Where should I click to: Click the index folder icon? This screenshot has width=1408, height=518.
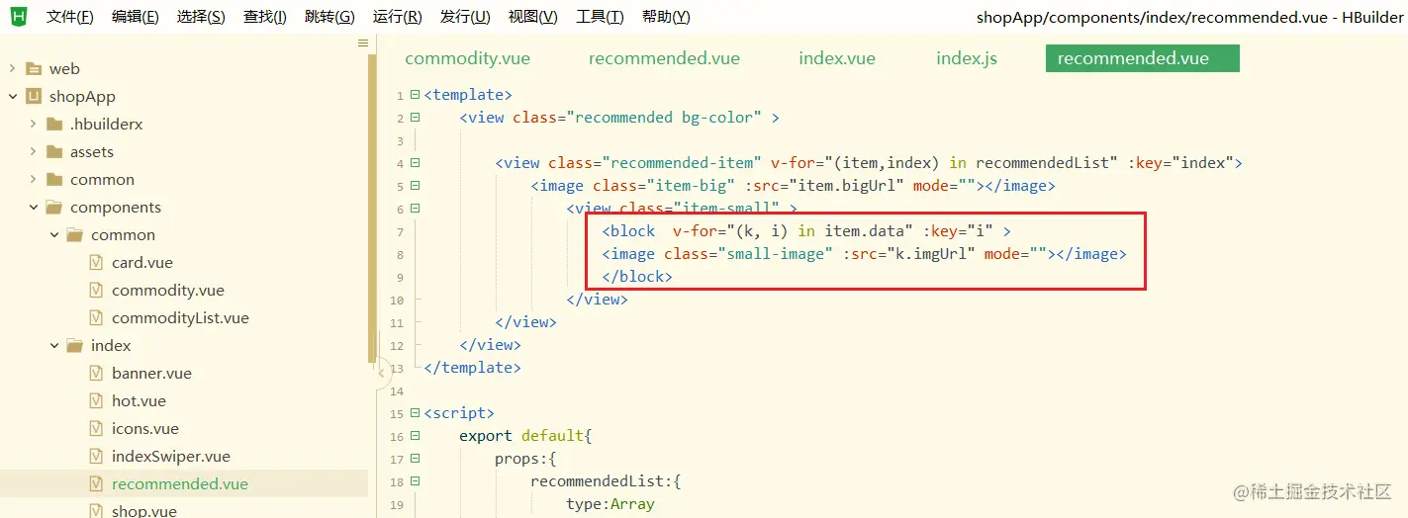[x=75, y=345]
